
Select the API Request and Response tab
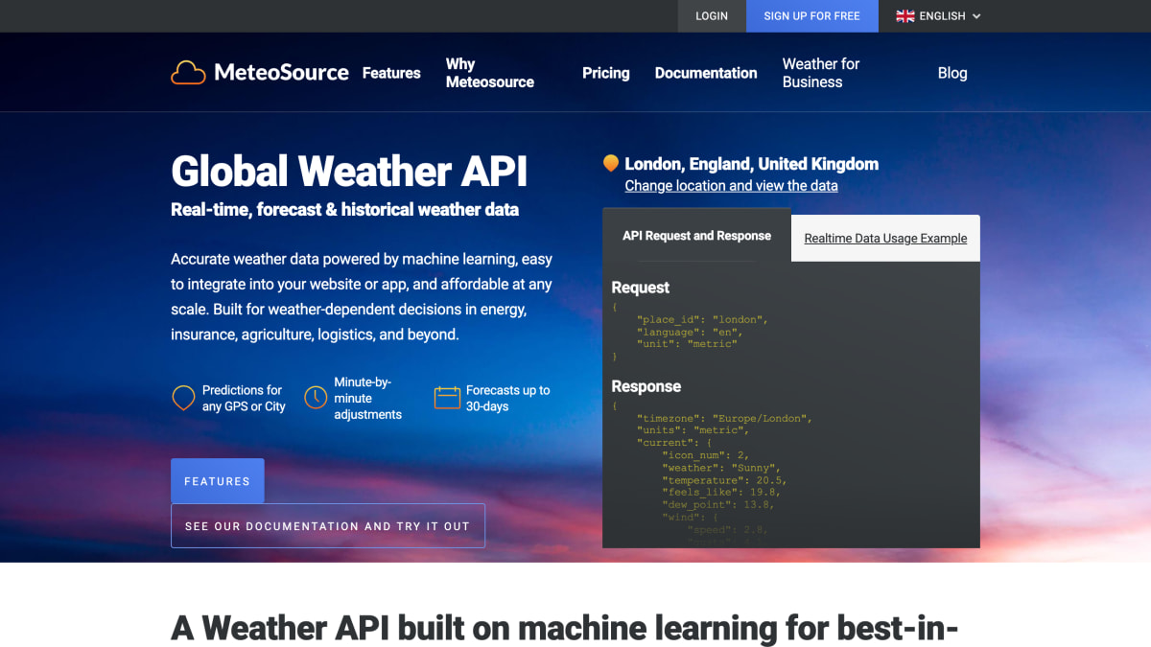(696, 236)
